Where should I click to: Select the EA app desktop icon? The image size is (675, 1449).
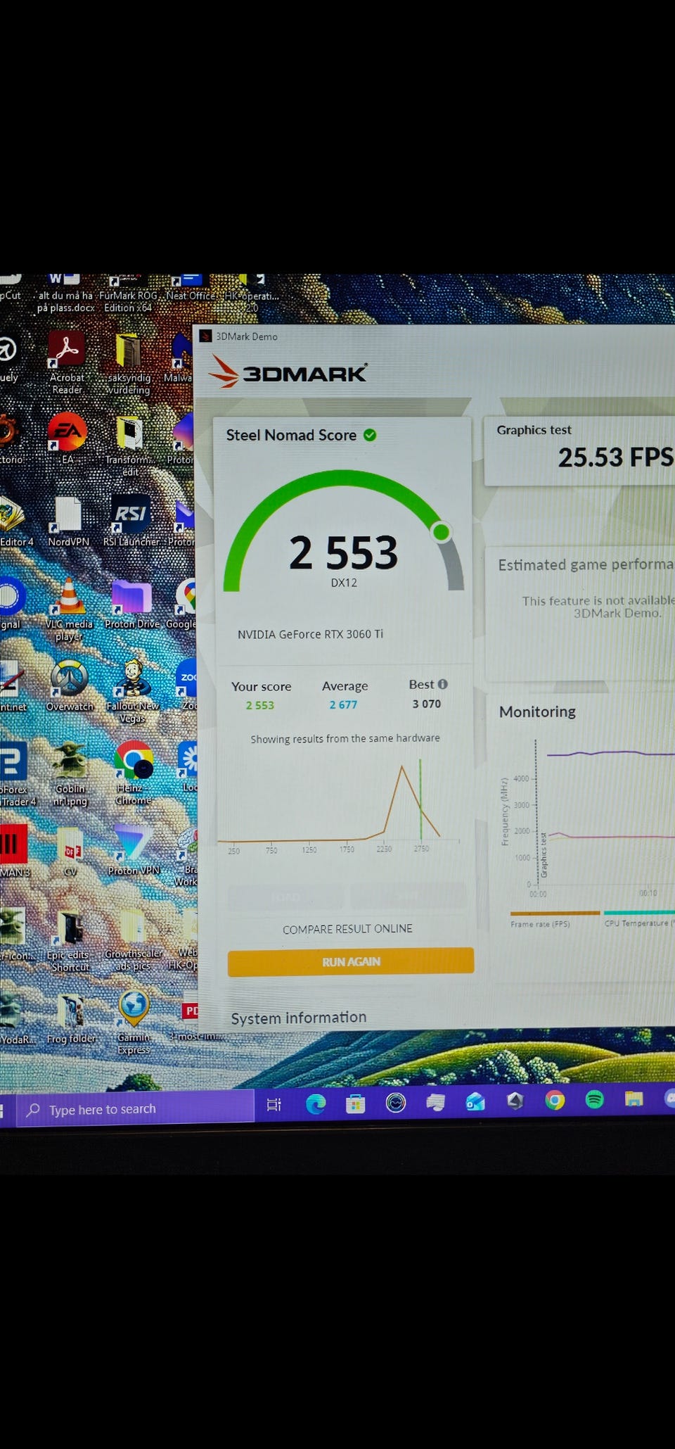pyautogui.click(x=67, y=438)
